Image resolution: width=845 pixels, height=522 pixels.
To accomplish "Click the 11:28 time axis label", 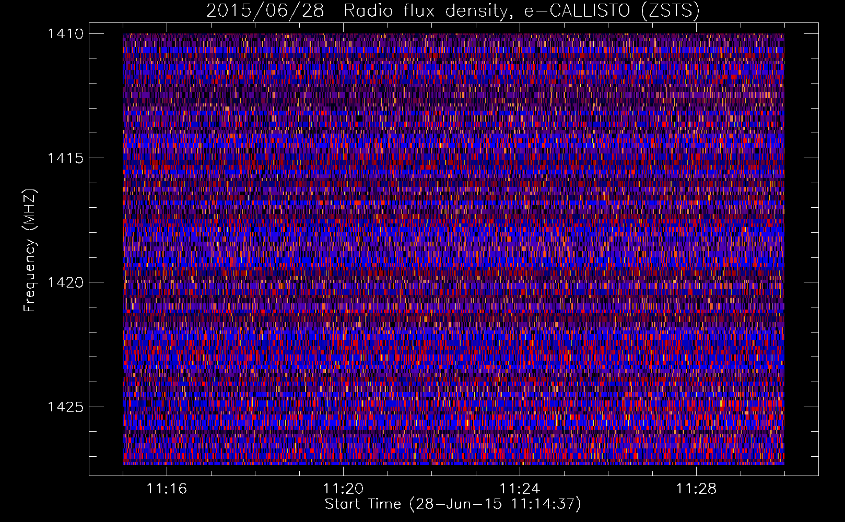I will pos(696,489).
